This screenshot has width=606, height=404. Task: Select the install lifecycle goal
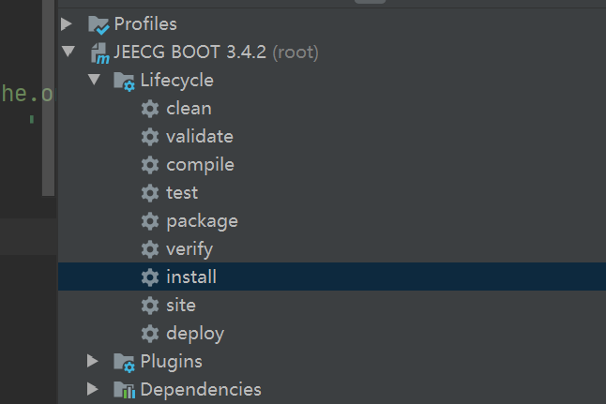click(x=191, y=277)
